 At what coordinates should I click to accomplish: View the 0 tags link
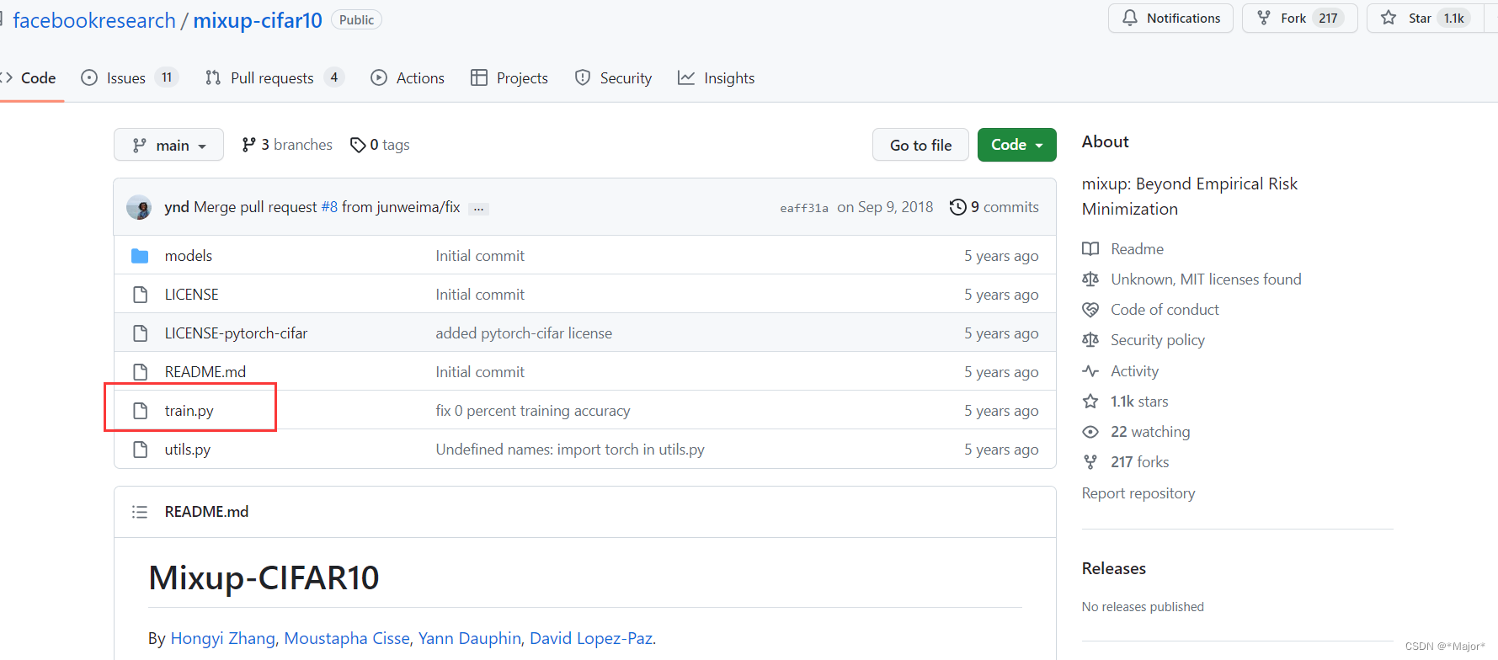click(x=380, y=145)
